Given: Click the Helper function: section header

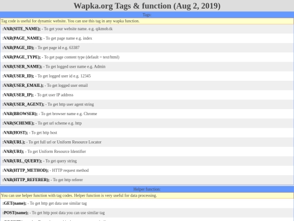Looking at the screenshot, I should click(147, 189).
